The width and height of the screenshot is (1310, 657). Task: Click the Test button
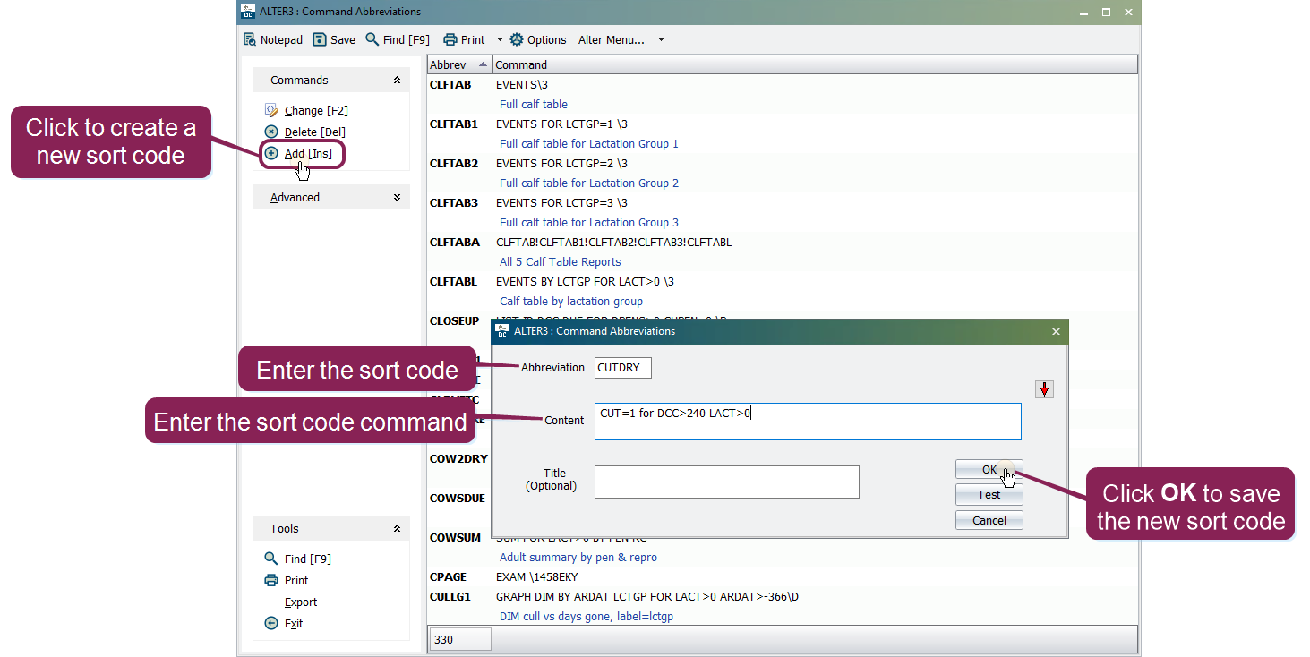coord(989,495)
